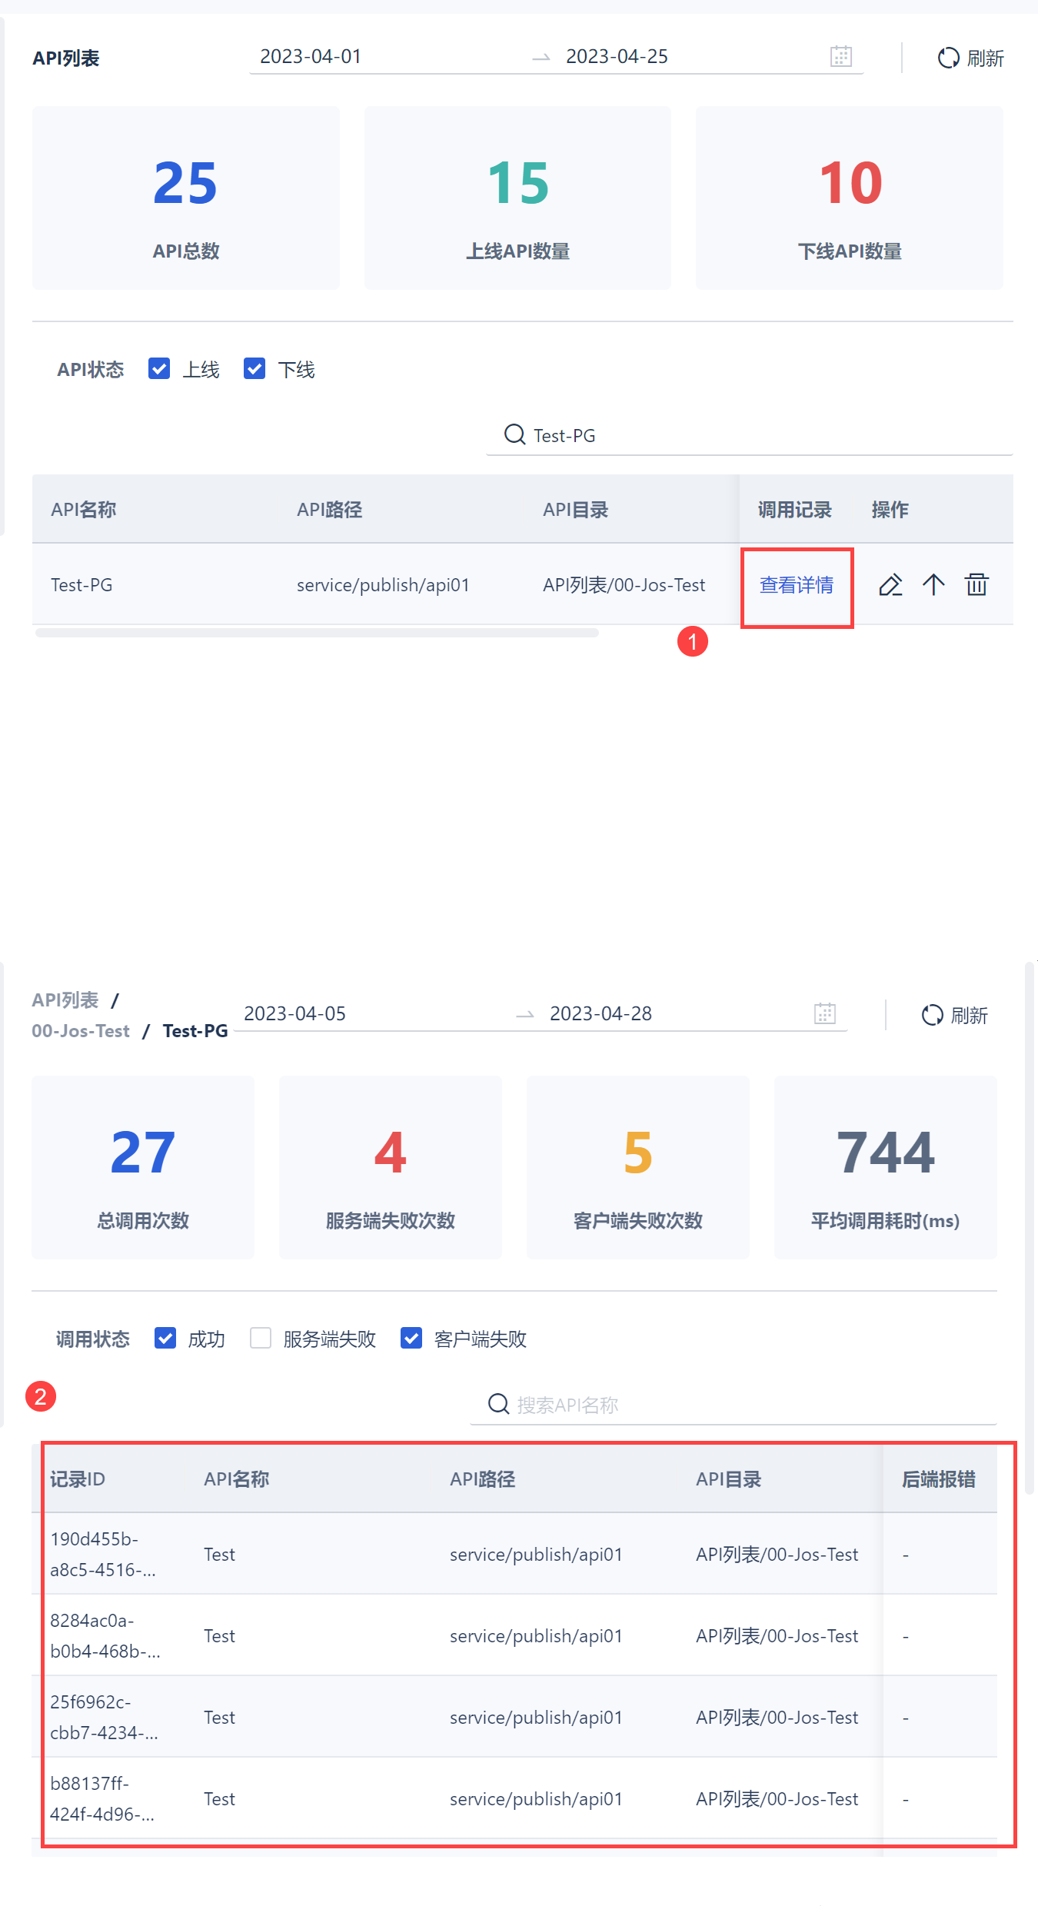Screen dimensions: 1038x1906
Task: Click the API路径 column header in the API table
Action: pos(330,510)
